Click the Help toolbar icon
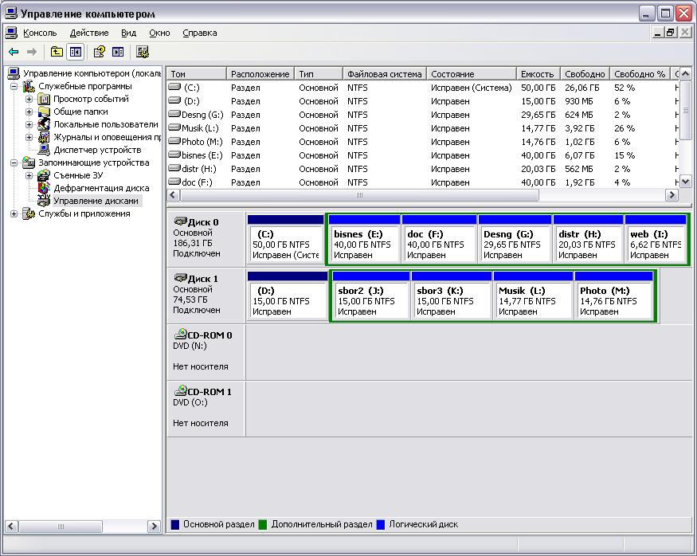Screen dimensions: 697x556 click(99, 52)
